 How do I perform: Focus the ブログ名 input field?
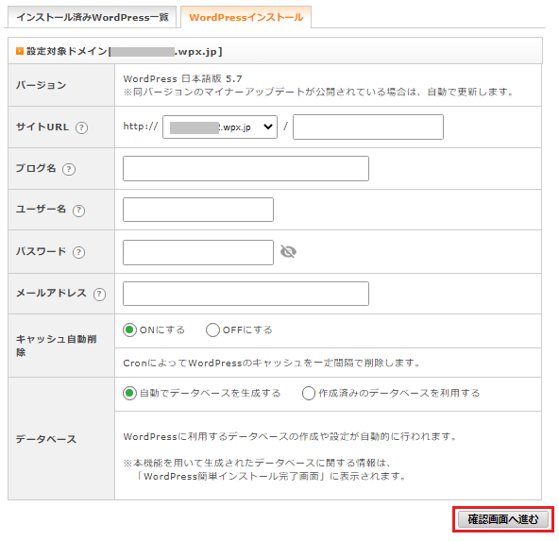coord(246,168)
